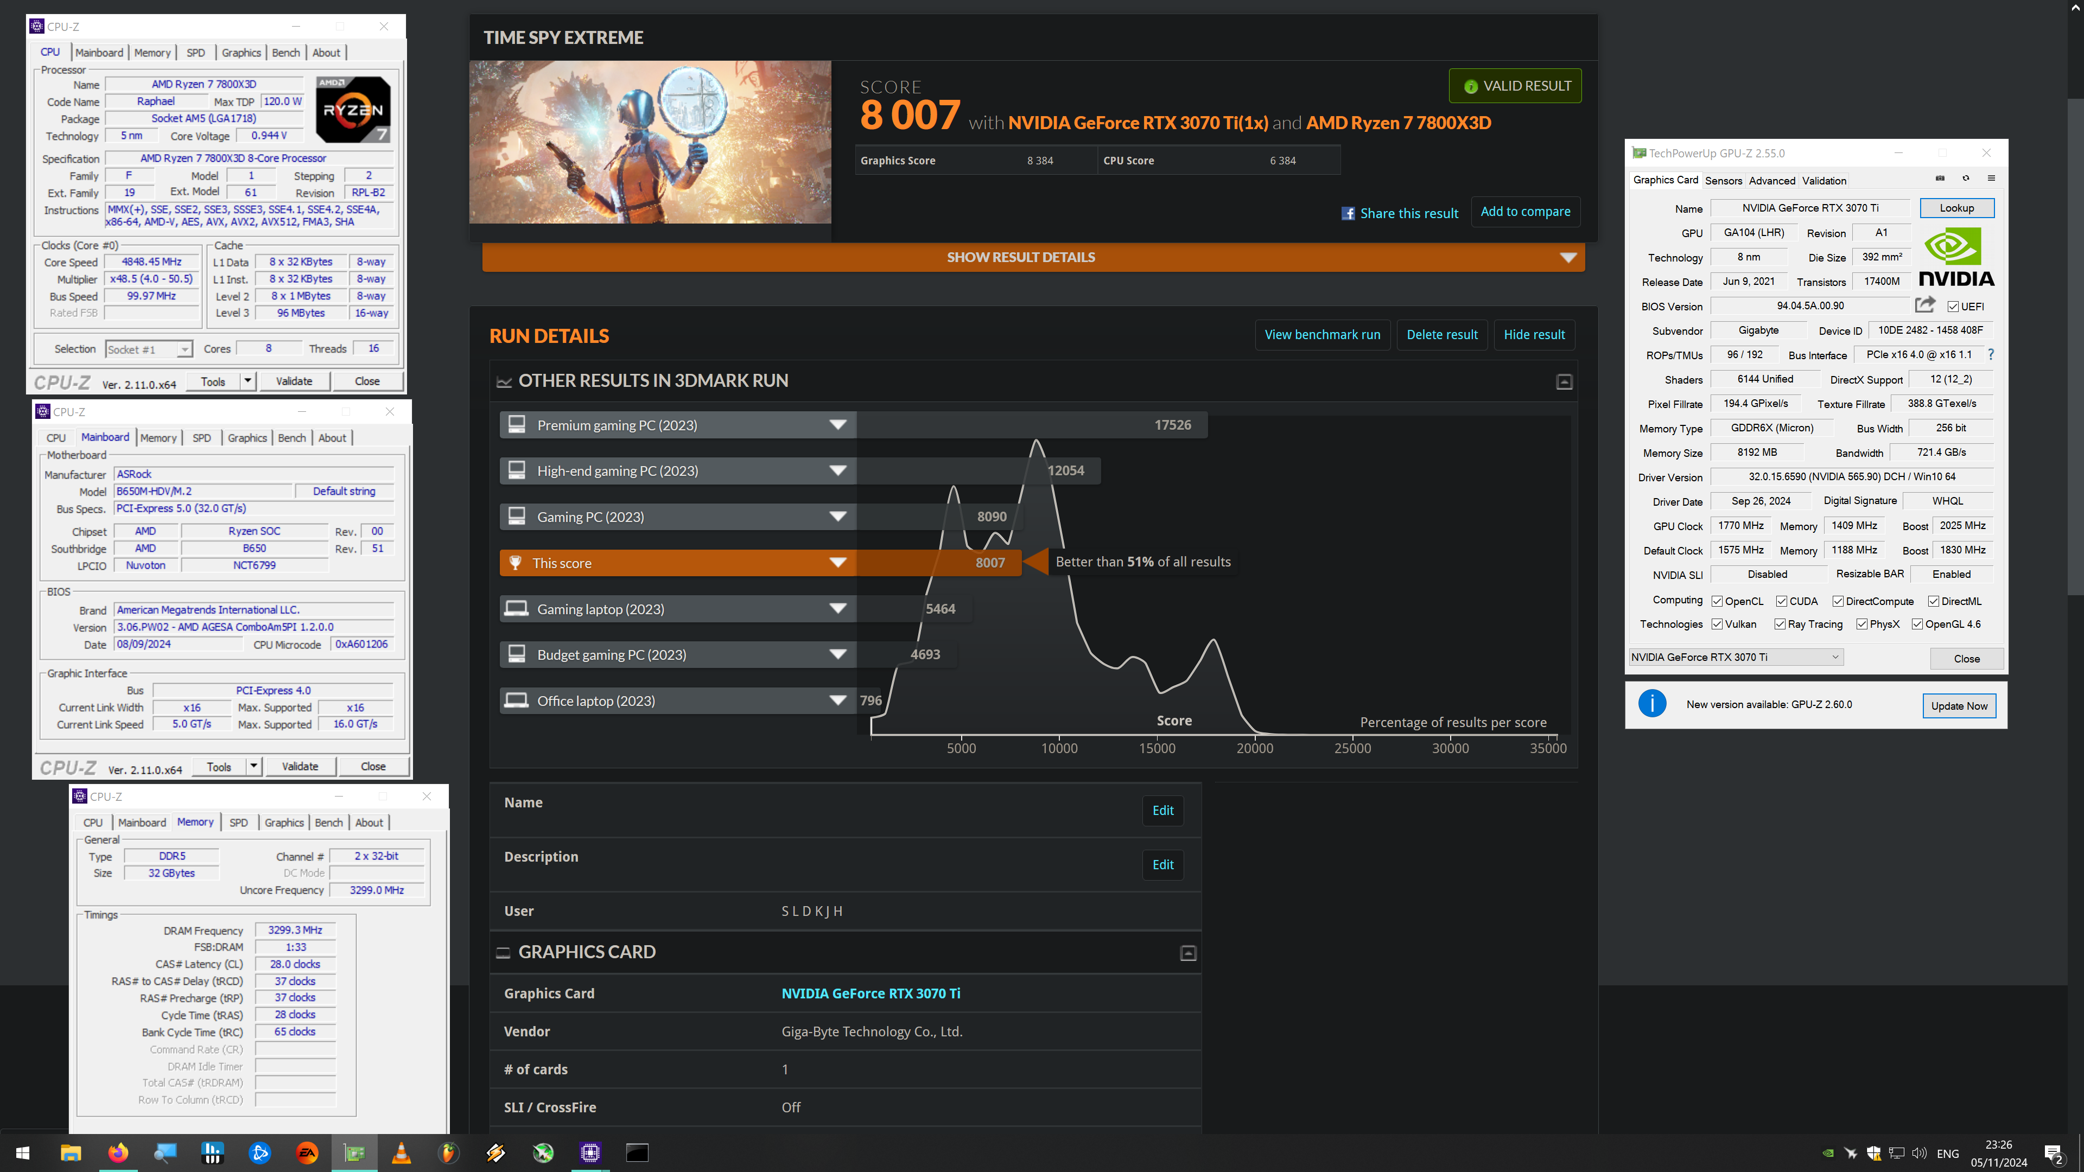Open the Graphics tab in the CPU-Z Memory window

(284, 823)
